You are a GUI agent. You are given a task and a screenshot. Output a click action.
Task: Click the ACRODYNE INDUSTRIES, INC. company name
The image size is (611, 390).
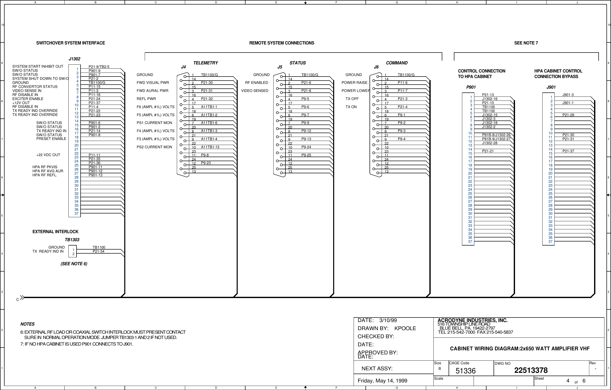tap(473, 321)
